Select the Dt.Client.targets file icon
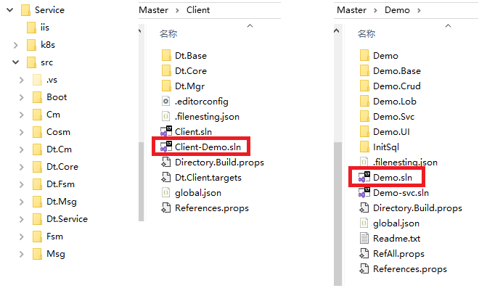The width and height of the screenshot is (479, 296). [x=165, y=177]
